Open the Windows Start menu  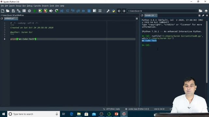point(4,114)
